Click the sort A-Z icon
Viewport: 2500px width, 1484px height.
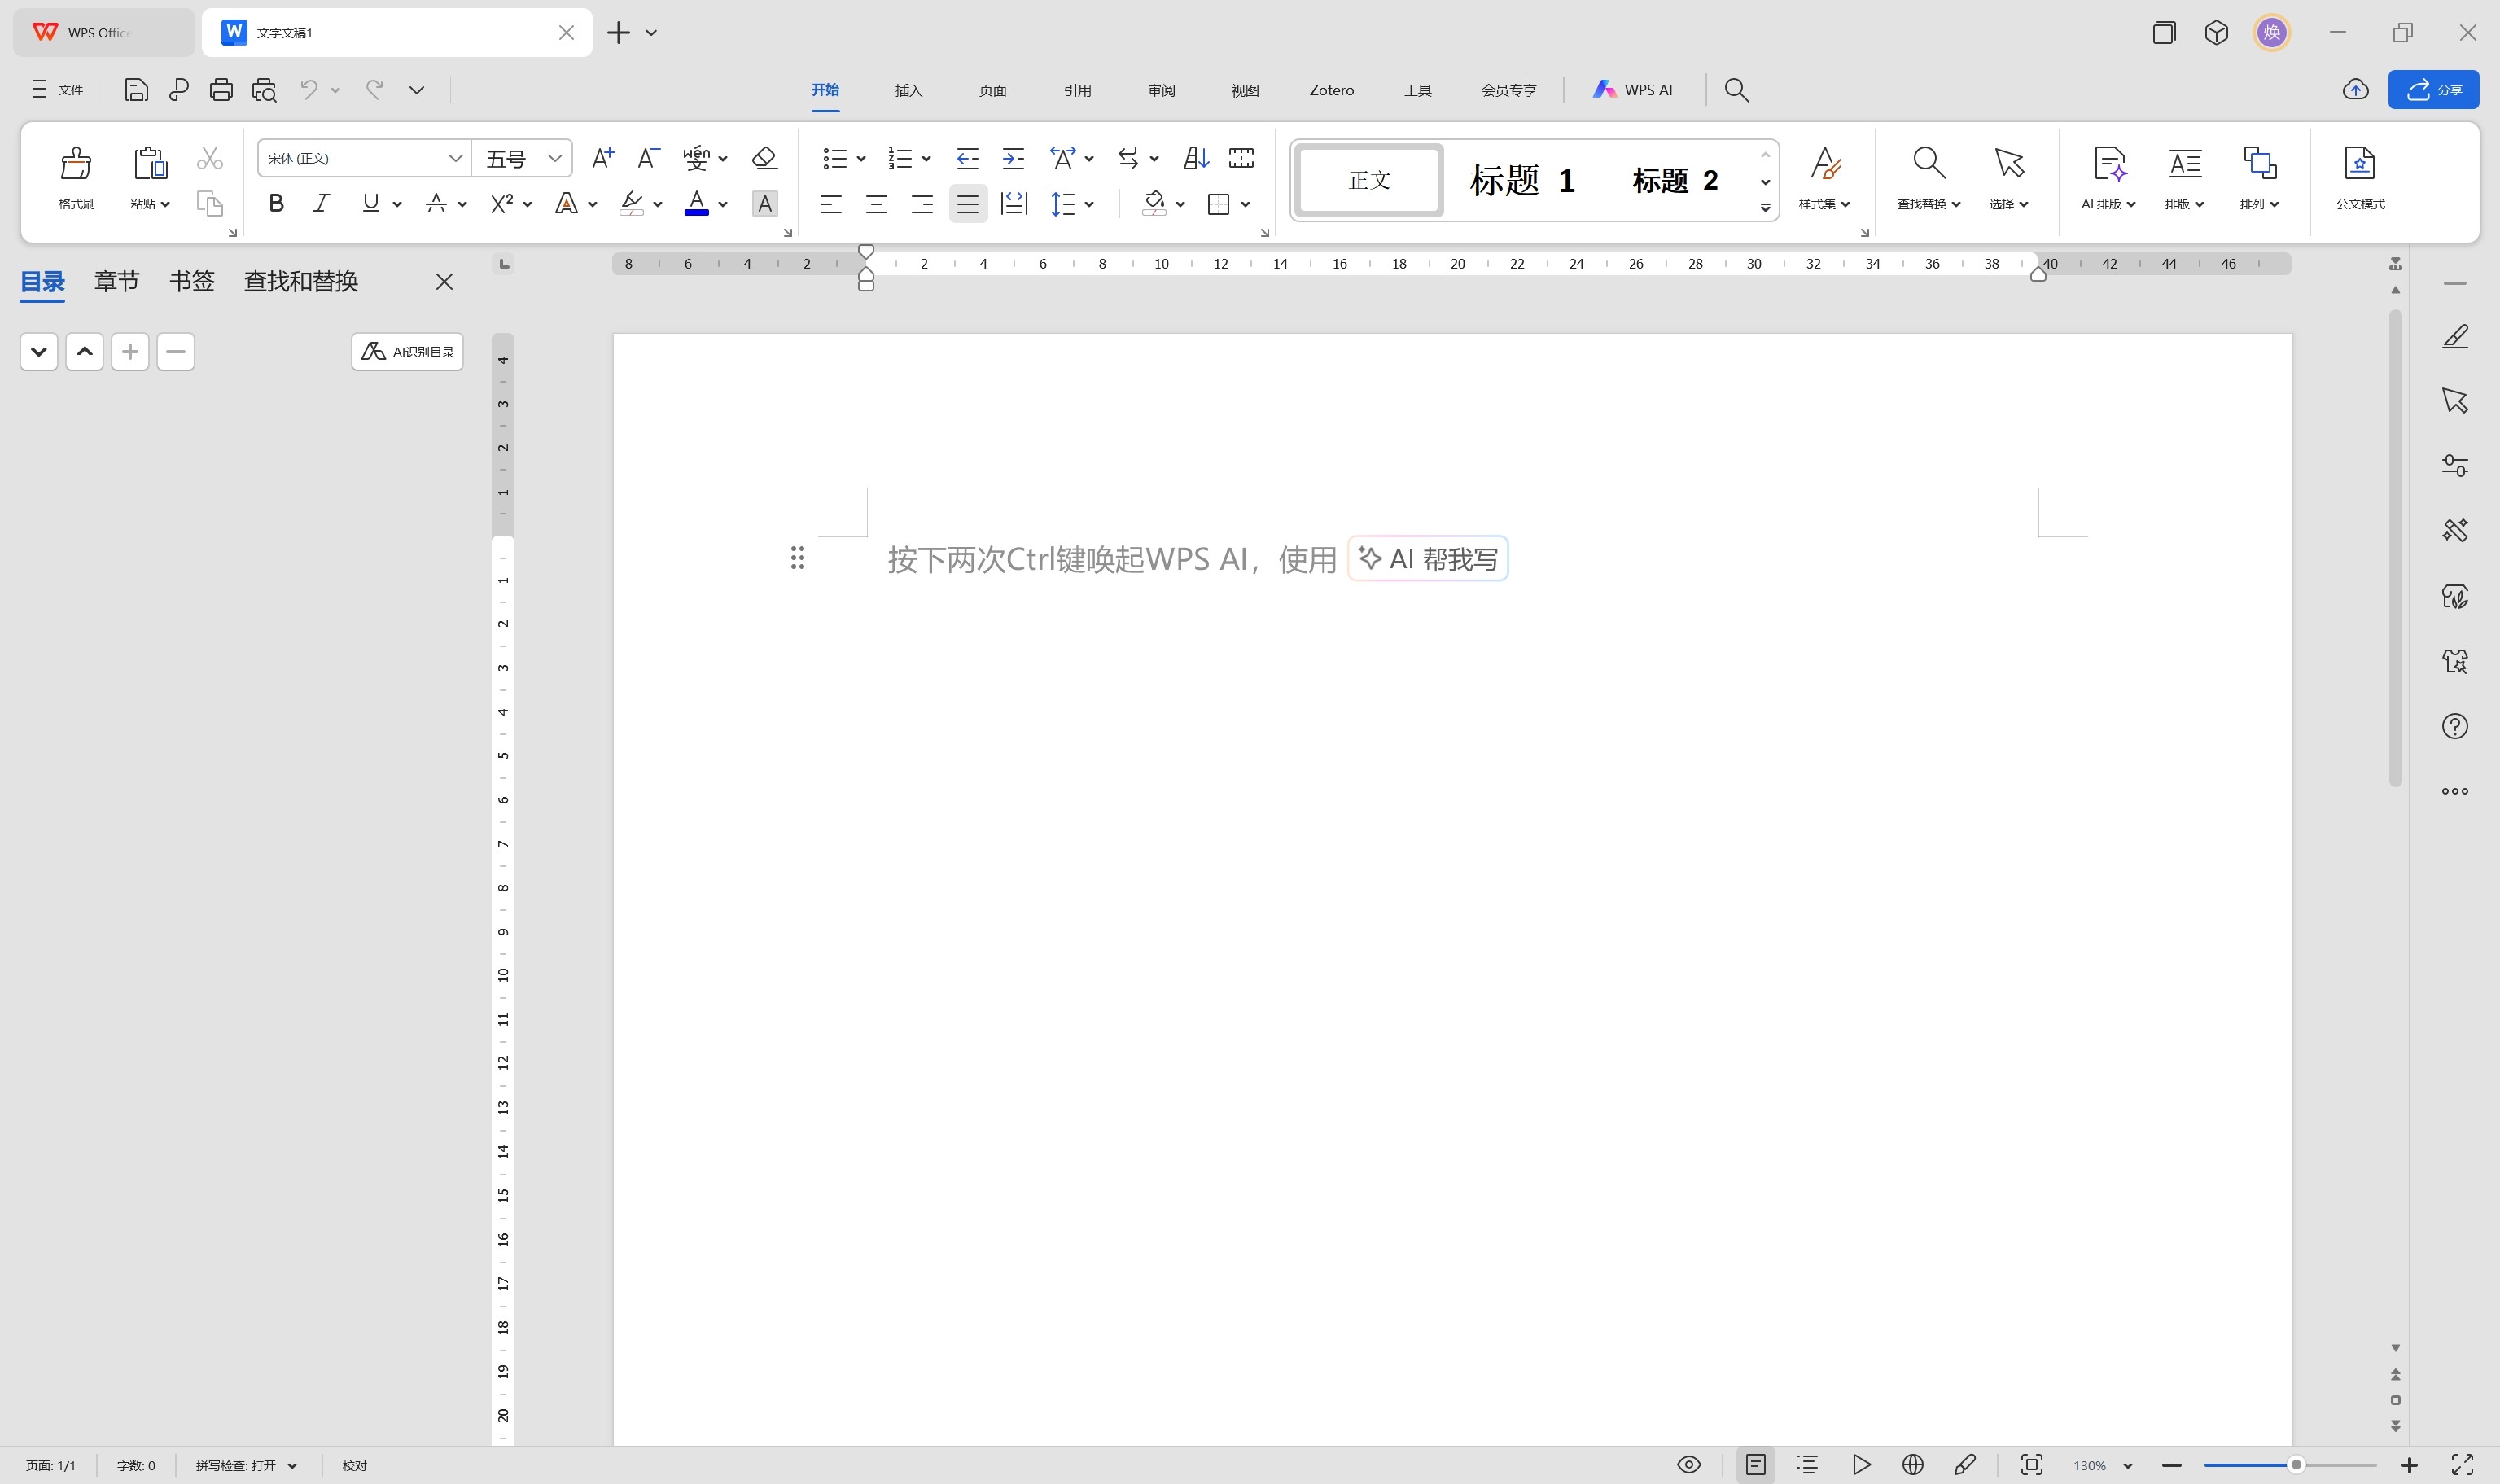tap(1196, 158)
